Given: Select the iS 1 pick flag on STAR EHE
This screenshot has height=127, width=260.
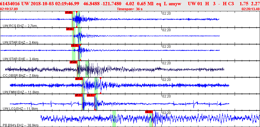Looking at the screenshot, I should pyautogui.click(x=75, y=45).
